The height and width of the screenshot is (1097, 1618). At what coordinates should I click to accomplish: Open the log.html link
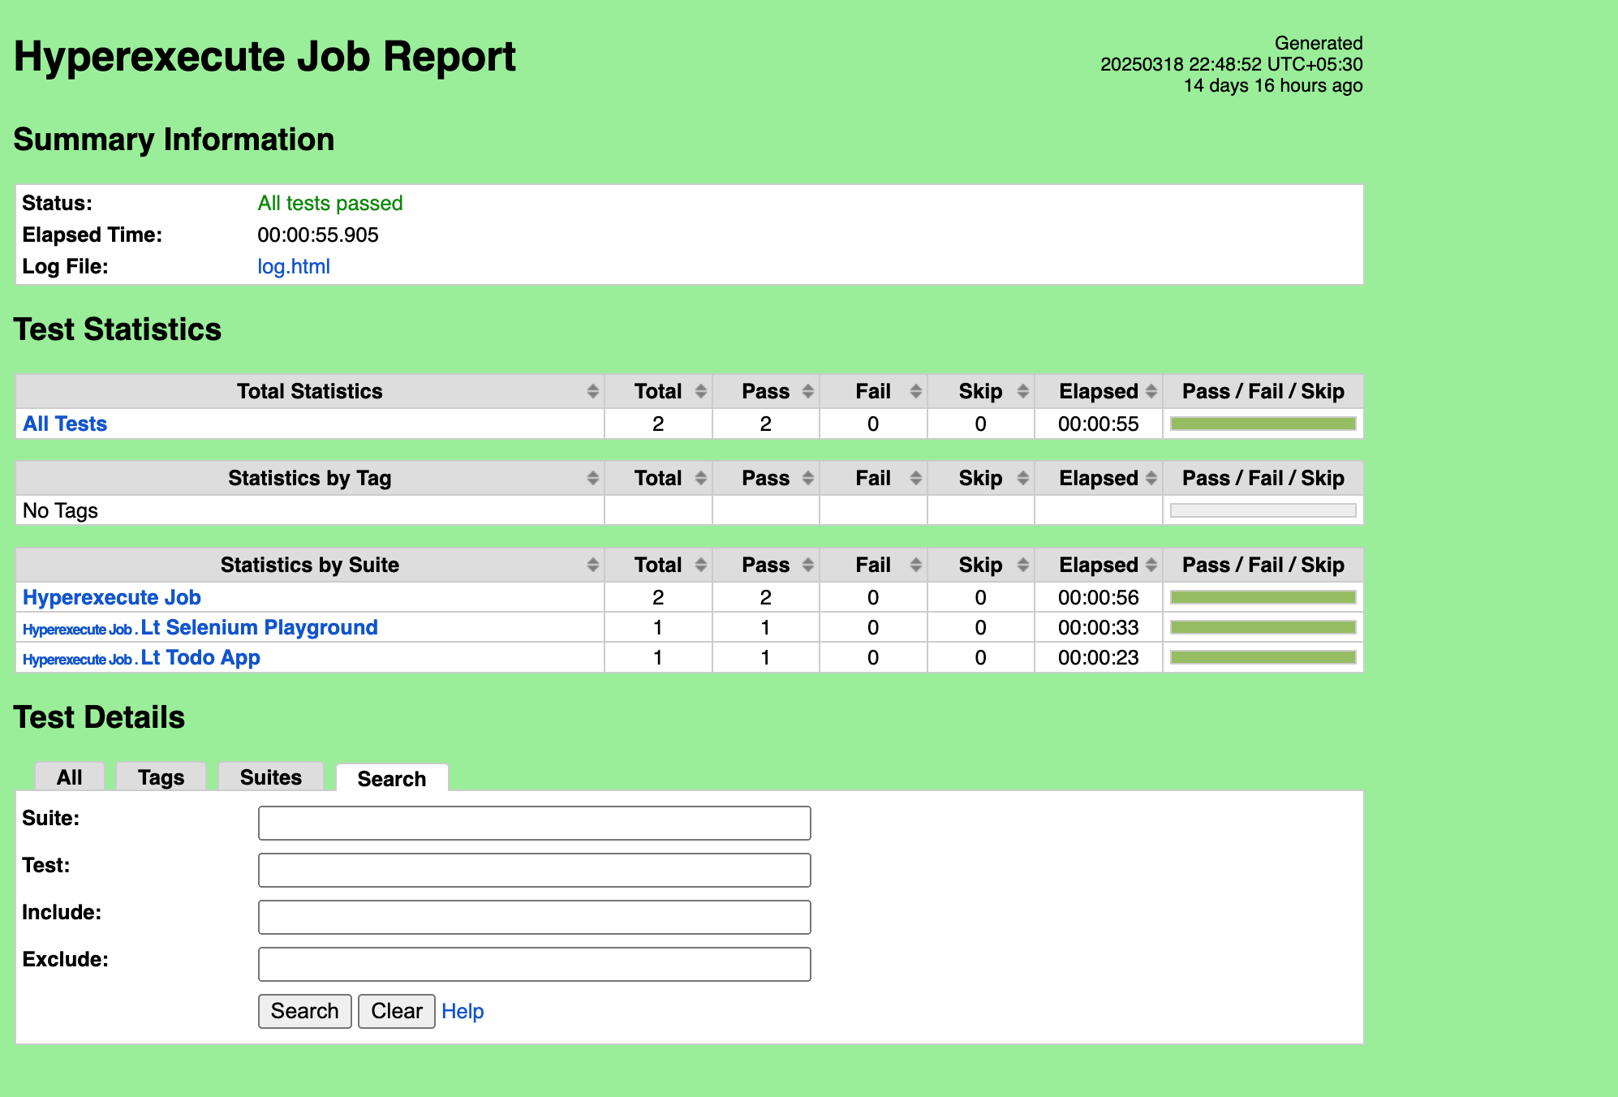(294, 267)
